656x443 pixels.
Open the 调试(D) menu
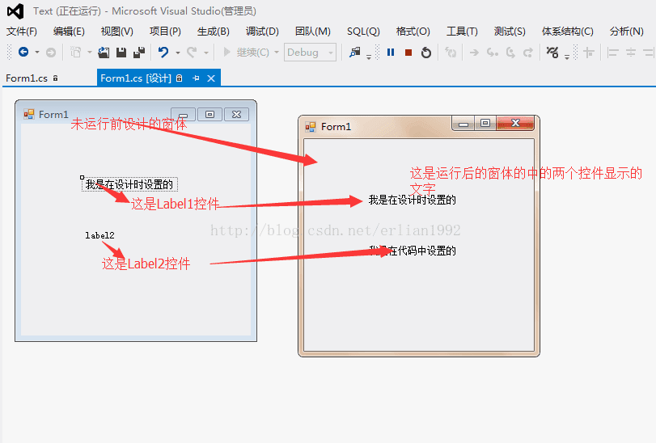262,32
